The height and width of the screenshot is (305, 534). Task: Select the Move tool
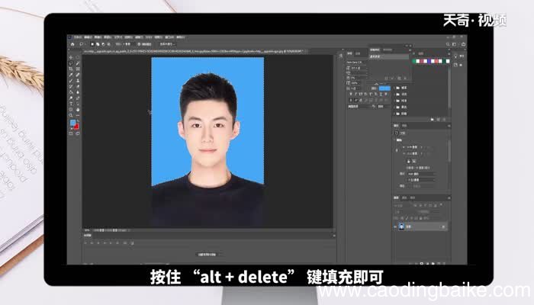pyautogui.click(x=71, y=57)
